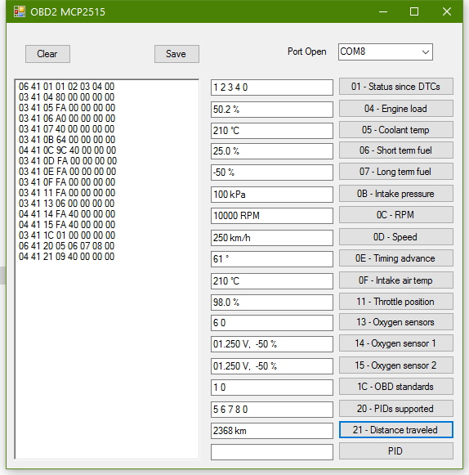Select the 10000 RPM result field

pyautogui.click(x=272, y=216)
